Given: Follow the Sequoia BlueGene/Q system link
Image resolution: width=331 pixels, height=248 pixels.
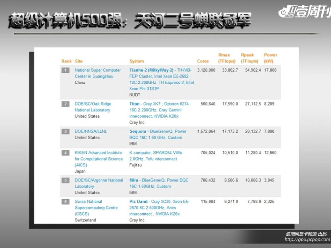Looking at the screenshot, I should tap(158, 134).
